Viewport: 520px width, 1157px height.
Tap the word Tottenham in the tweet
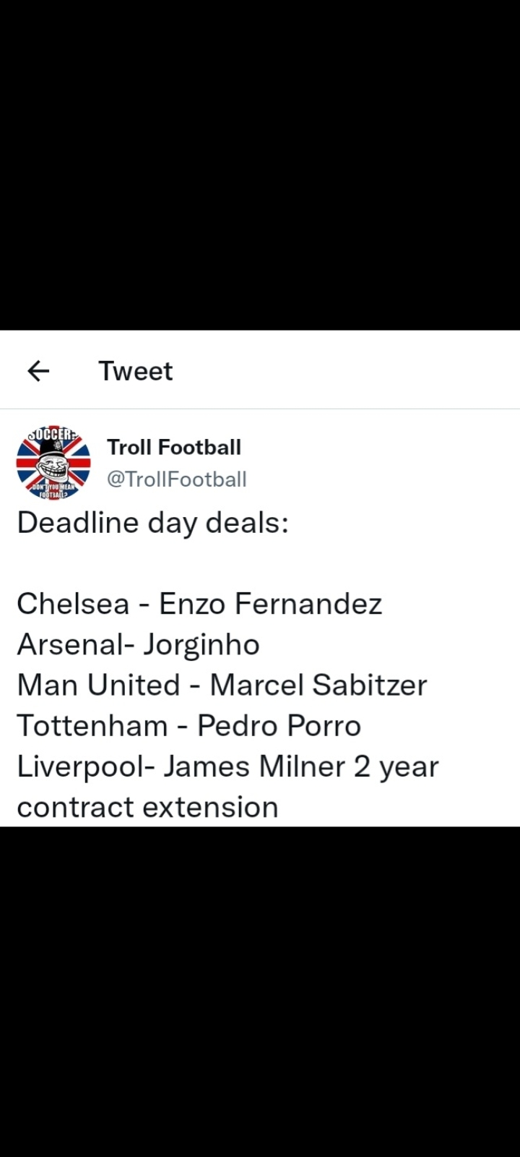click(92, 725)
